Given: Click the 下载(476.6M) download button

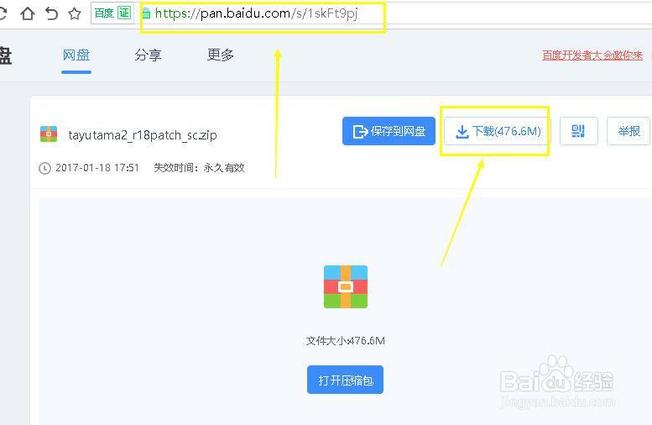Looking at the screenshot, I should click(498, 131).
